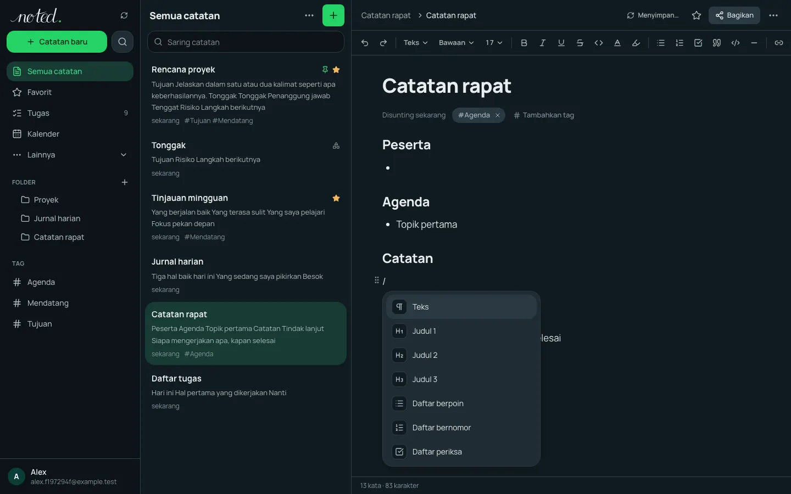Insert a checklist from the toolbar
This screenshot has width=791, height=494.
coord(698,43)
